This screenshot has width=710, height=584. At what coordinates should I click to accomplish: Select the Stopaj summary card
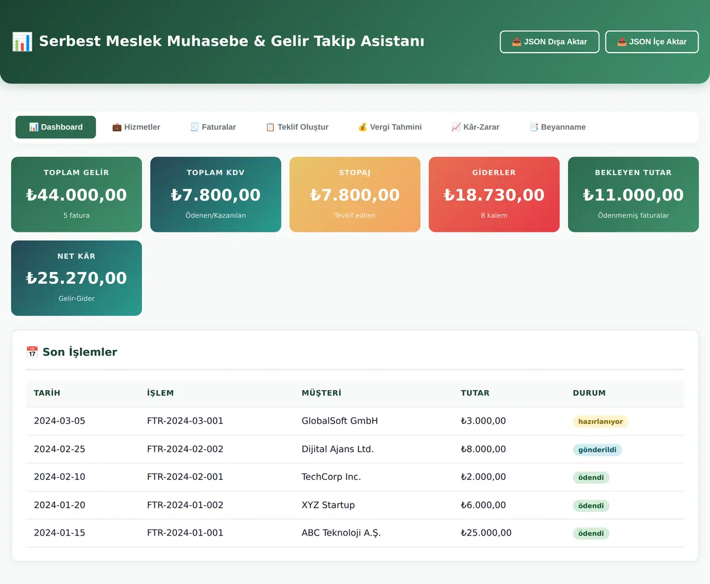[355, 194]
